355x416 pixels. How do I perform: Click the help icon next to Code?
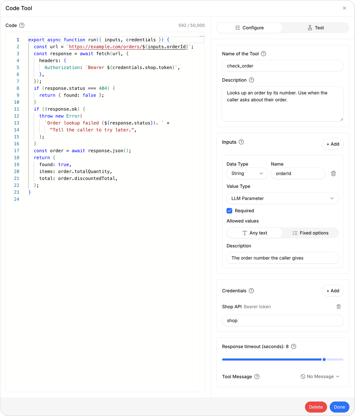pos(22,25)
